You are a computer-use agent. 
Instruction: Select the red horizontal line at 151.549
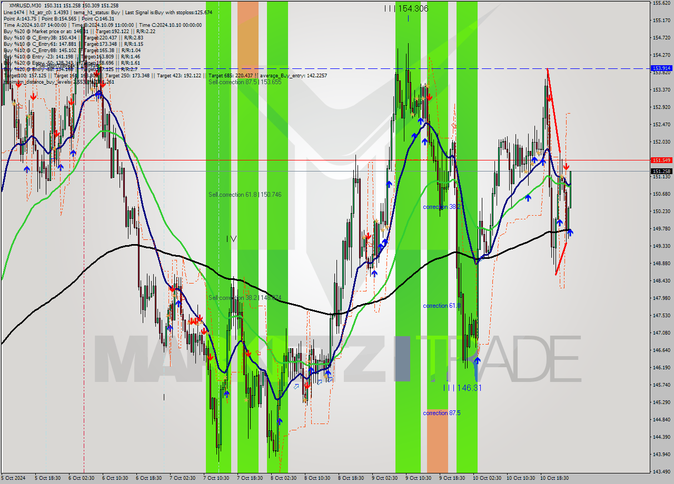[x=325, y=160]
